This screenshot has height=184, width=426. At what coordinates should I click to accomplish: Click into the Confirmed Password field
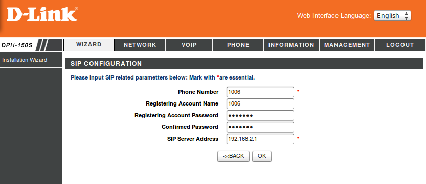coord(260,127)
